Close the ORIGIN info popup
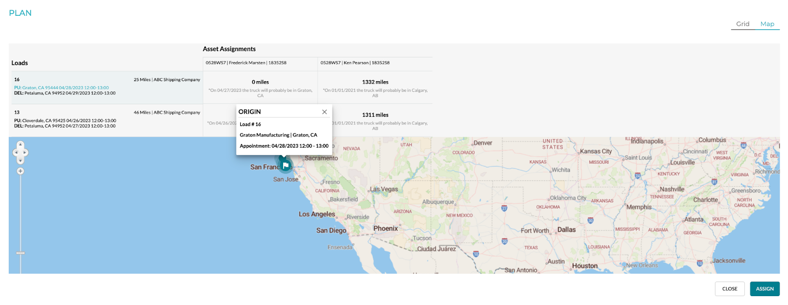This screenshot has height=305, width=788. [x=325, y=112]
